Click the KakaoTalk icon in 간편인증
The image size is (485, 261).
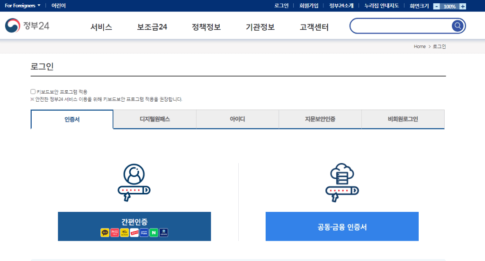coord(105,232)
